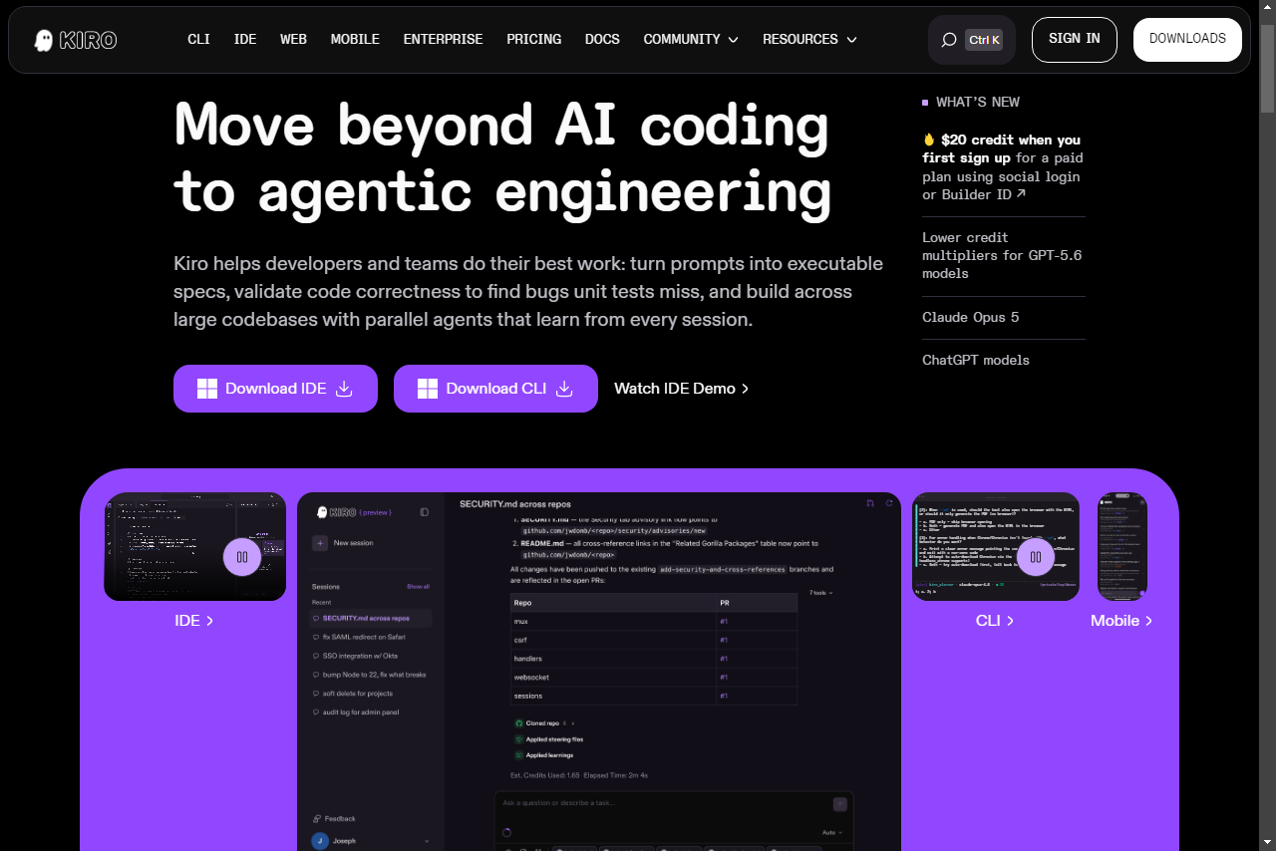Open the Mobile link below the phone preview

pos(1122,621)
